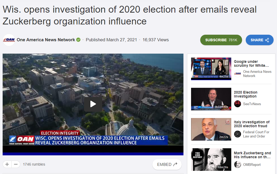Viewport: 277px width, 174px height.
Task: Open the 1h33m40s video thumbnail
Action: point(211,99)
